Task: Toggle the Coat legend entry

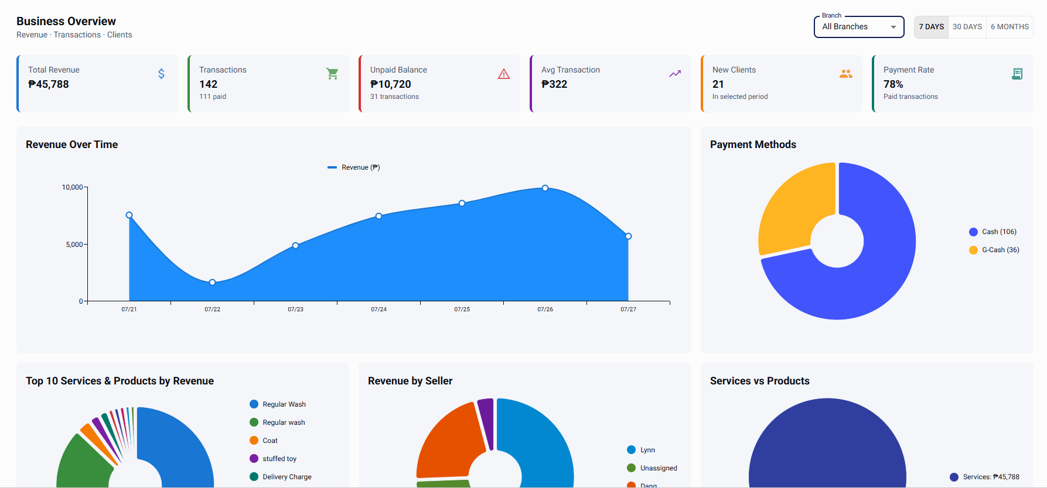Action: (x=264, y=441)
